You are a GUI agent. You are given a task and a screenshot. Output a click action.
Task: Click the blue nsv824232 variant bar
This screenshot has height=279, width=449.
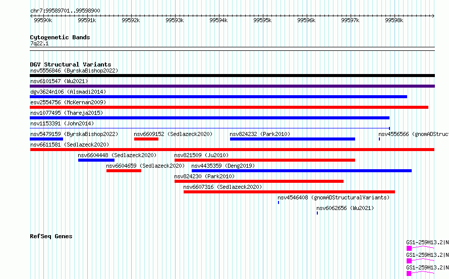[x=293, y=139]
